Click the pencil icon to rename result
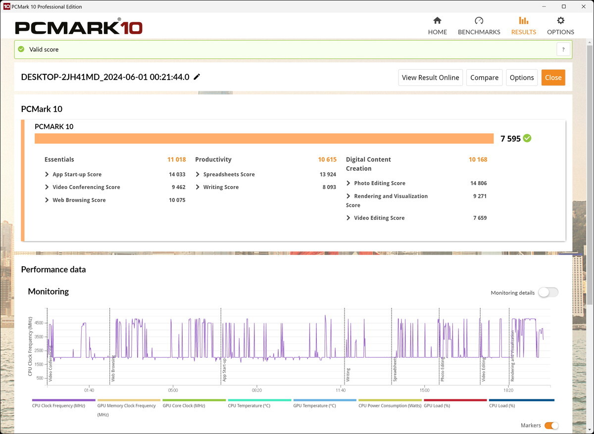The image size is (594, 434). click(x=197, y=77)
